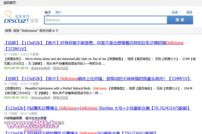Open 综合讨论区 forum link on 09-03 post
Screen dimensions: 202x134
pos(61,98)
